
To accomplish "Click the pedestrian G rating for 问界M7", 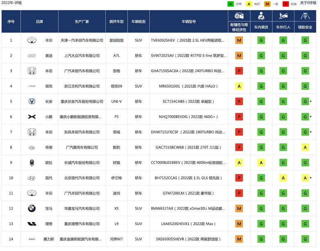I will coord(283,239).
